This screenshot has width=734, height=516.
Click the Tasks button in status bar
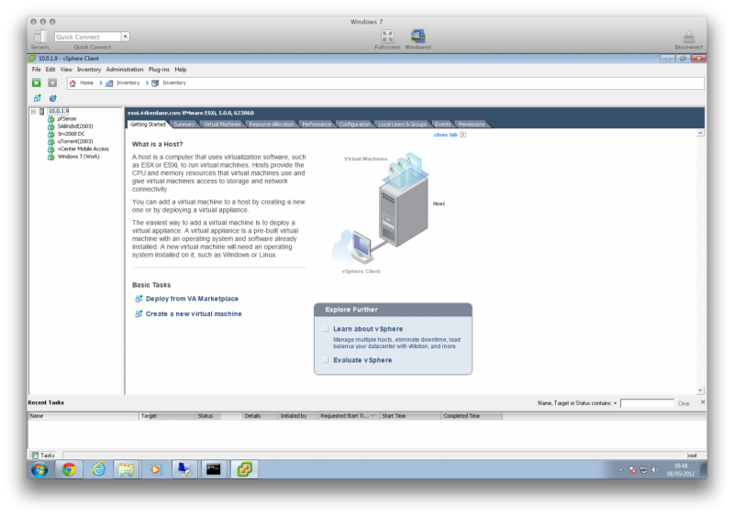pyautogui.click(x=43, y=456)
